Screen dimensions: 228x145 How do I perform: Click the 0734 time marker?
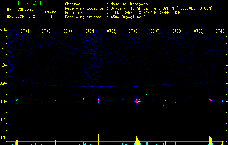click(90, 31)
